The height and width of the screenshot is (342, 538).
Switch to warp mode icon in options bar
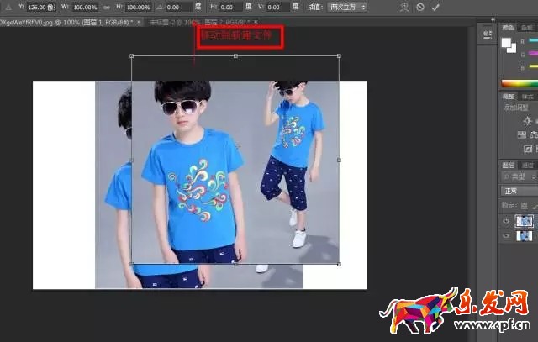(x=405, y=7)
